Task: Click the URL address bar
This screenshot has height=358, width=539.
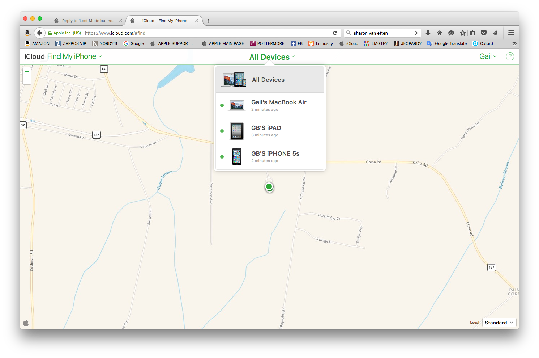Action: (206, 33)
